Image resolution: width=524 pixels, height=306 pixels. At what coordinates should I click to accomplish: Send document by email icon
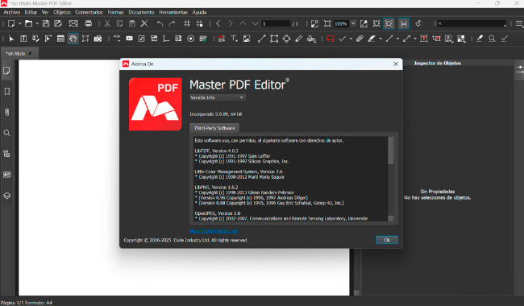coord(73,23)
